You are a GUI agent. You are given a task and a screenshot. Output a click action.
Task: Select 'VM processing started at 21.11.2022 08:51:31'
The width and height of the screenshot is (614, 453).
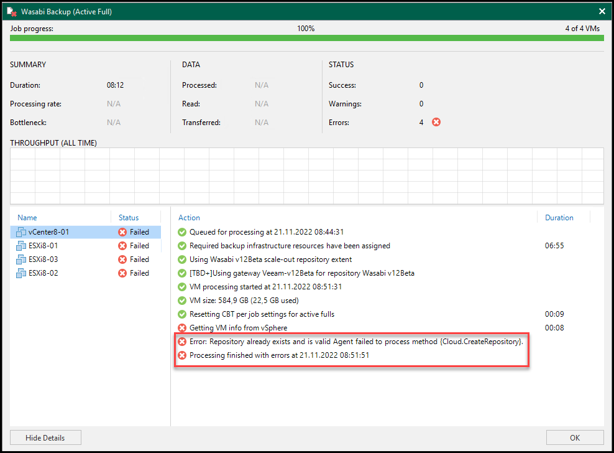265,287
